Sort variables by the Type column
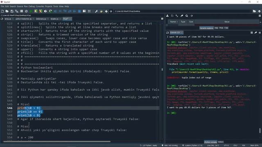 coord(183,22)
